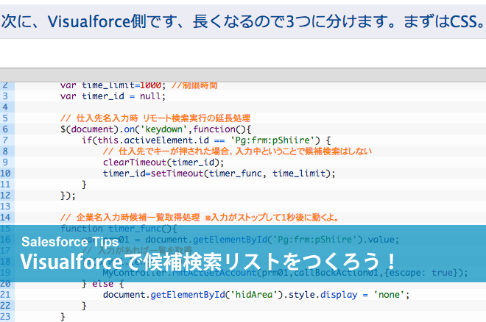The image size is (486, 322).
Task: Click line number 10 in the gutter
Action: click(x=5, y=173)
